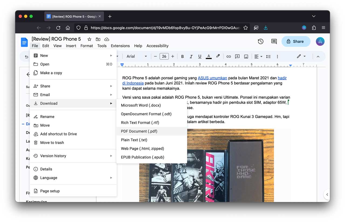
Task: Expand the Language submenu
Action: (73, 178)
